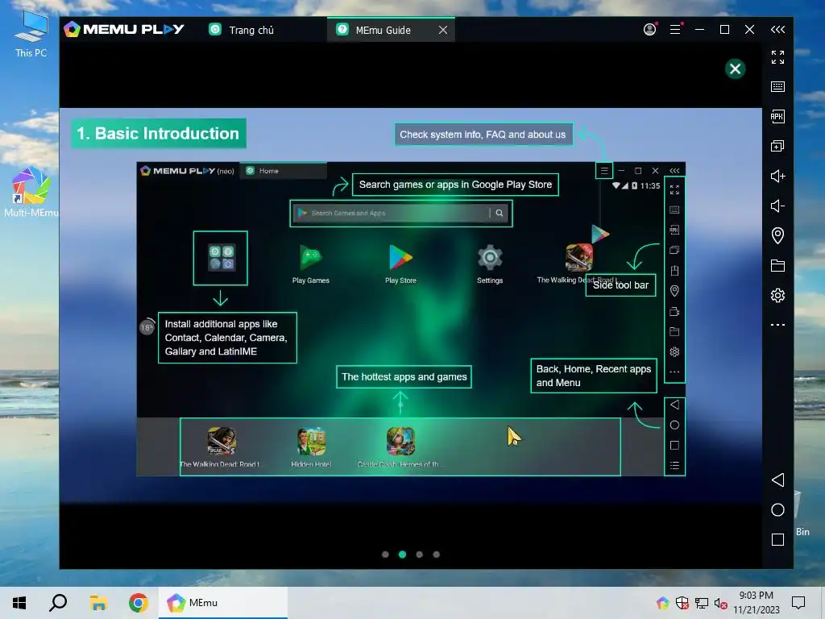Open network status tray icon
This screenshot has width=825, height=619.
702,603
